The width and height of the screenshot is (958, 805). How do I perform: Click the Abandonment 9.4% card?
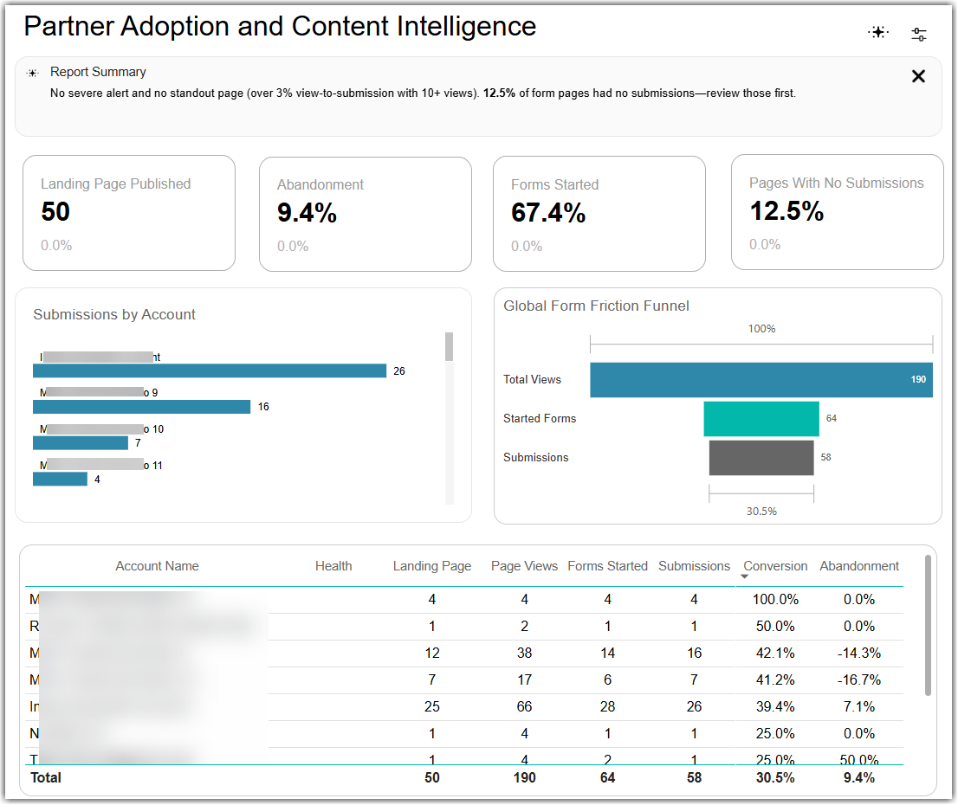366,215
